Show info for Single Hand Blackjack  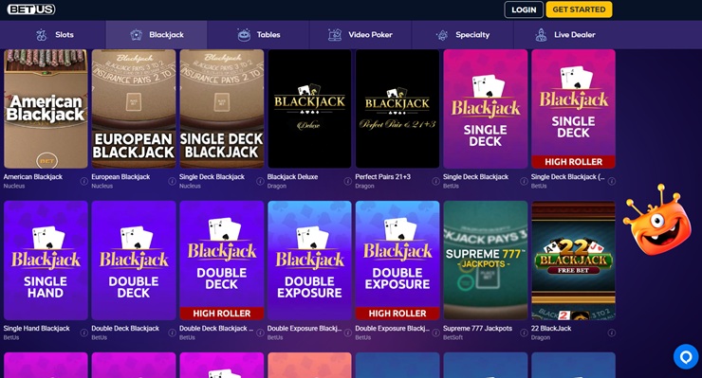[83, 333]
